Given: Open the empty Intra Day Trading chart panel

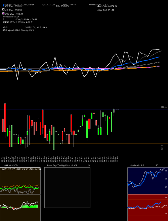Looking at the screenshot, I should (x=67, y=188).
